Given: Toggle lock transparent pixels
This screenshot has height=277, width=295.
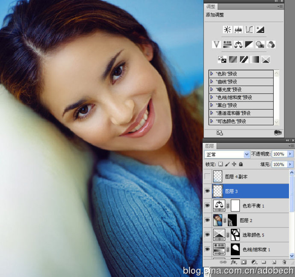Looking at the screenshot, I should tap(221, 164).
